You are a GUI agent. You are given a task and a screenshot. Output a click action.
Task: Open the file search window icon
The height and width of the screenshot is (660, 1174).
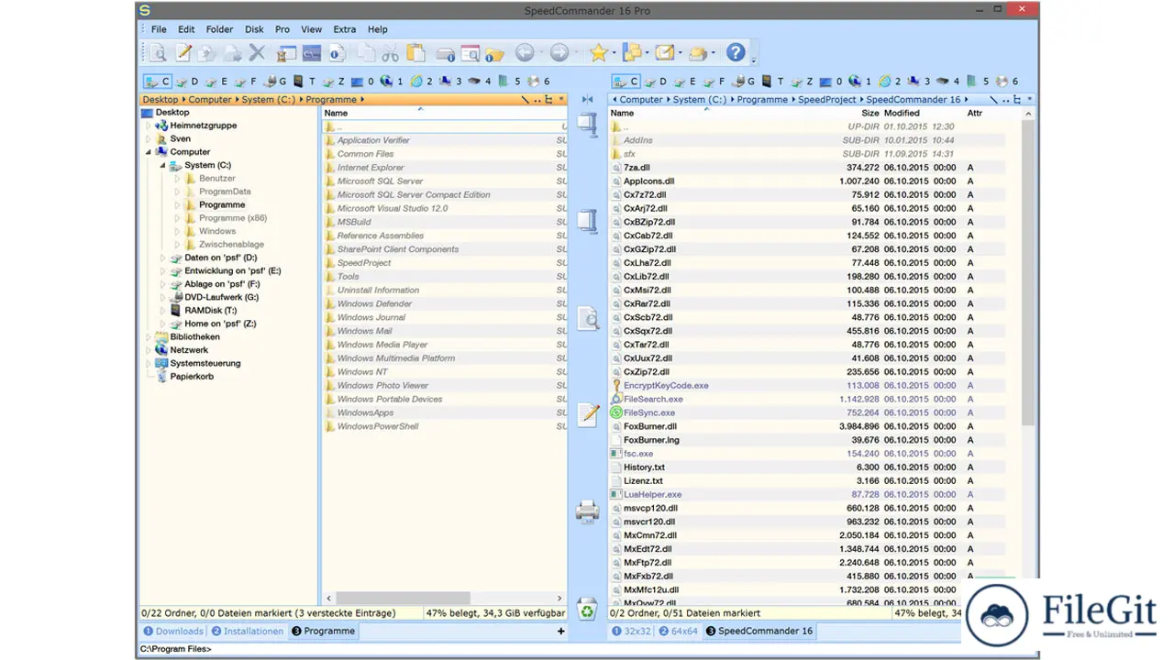(470, 53)
